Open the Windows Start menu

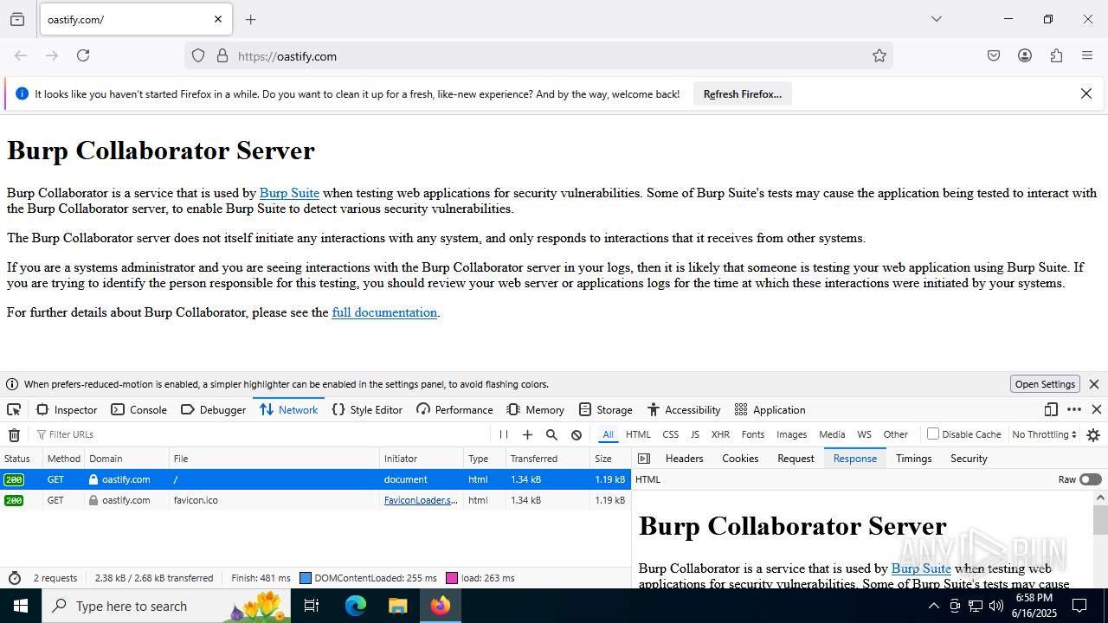pyautogui.click(x=21, y=606)
